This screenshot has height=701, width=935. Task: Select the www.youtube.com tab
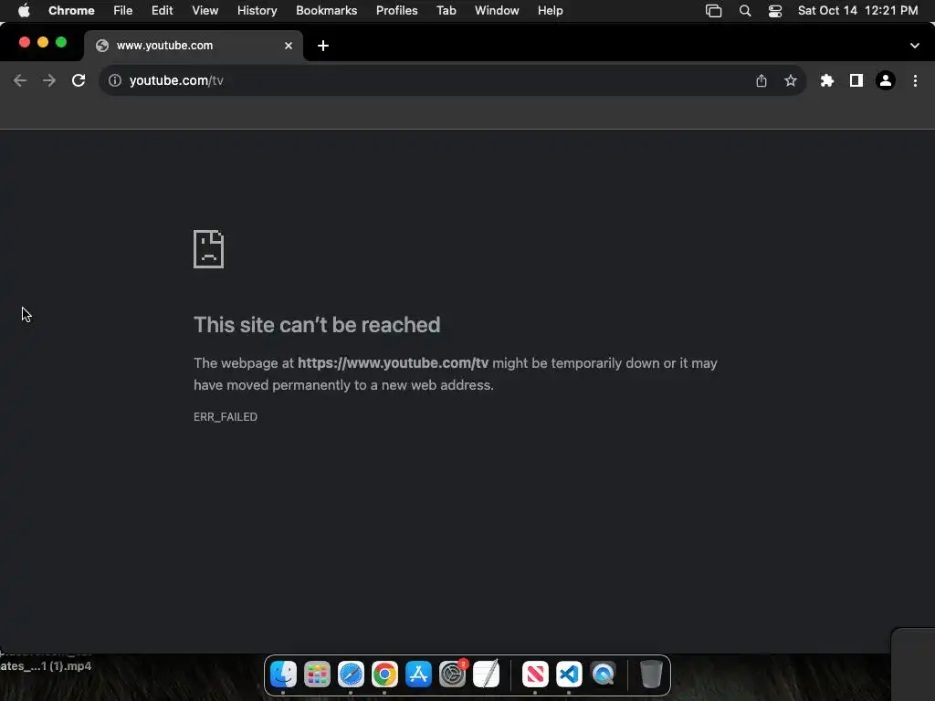pyautogui.click(x=194, y=46)
